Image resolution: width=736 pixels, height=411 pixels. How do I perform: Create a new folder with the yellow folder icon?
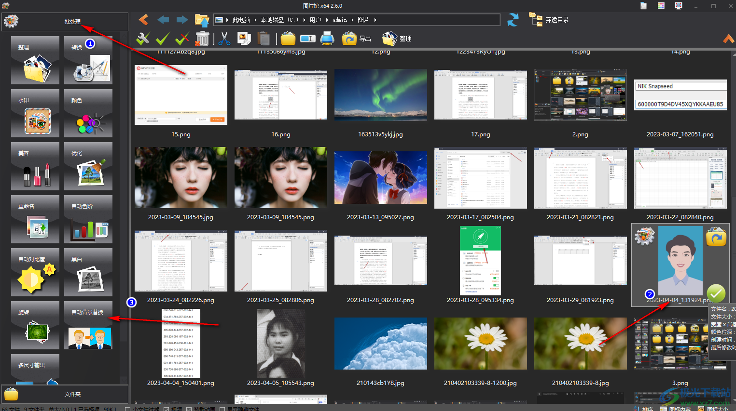(x=288, y=39)
